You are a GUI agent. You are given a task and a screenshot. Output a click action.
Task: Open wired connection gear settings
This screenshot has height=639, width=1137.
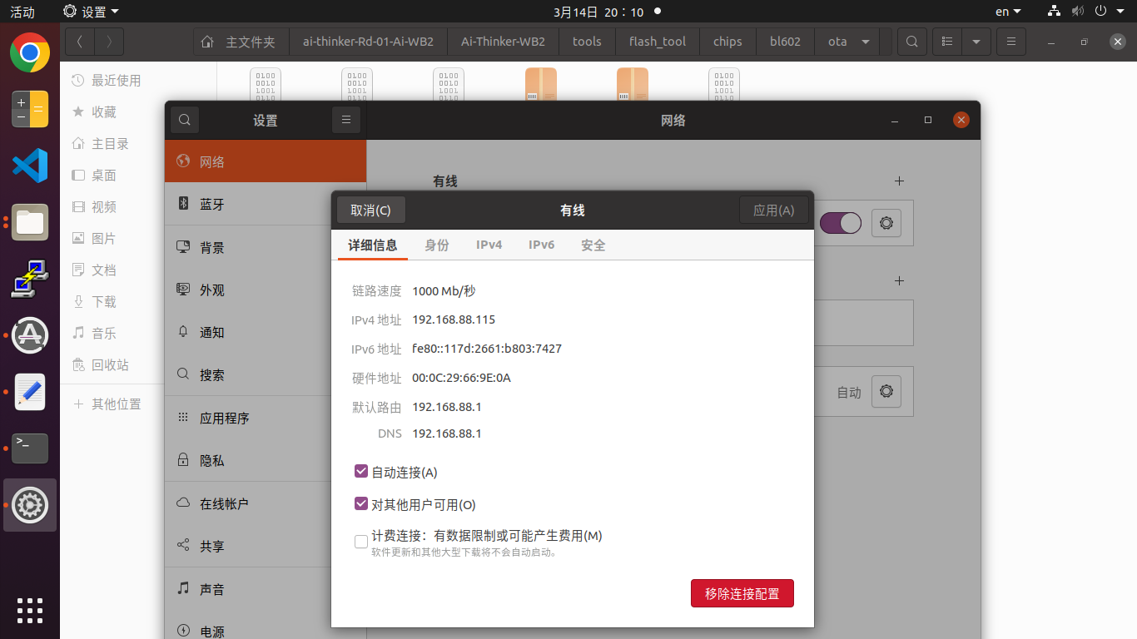886,223
